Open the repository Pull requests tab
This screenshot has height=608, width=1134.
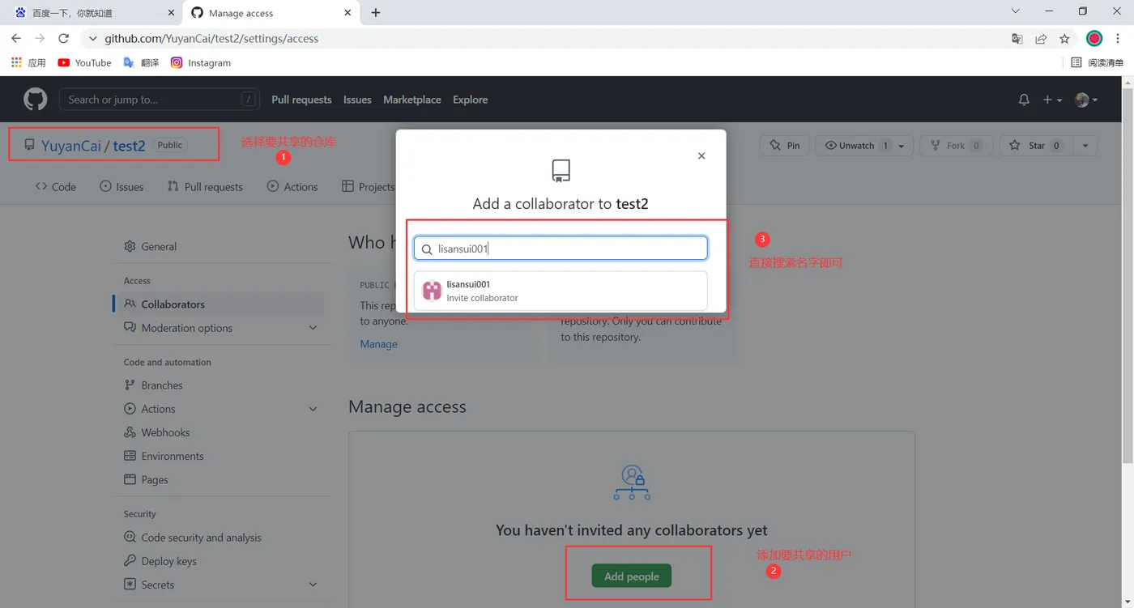click(205, 187)
